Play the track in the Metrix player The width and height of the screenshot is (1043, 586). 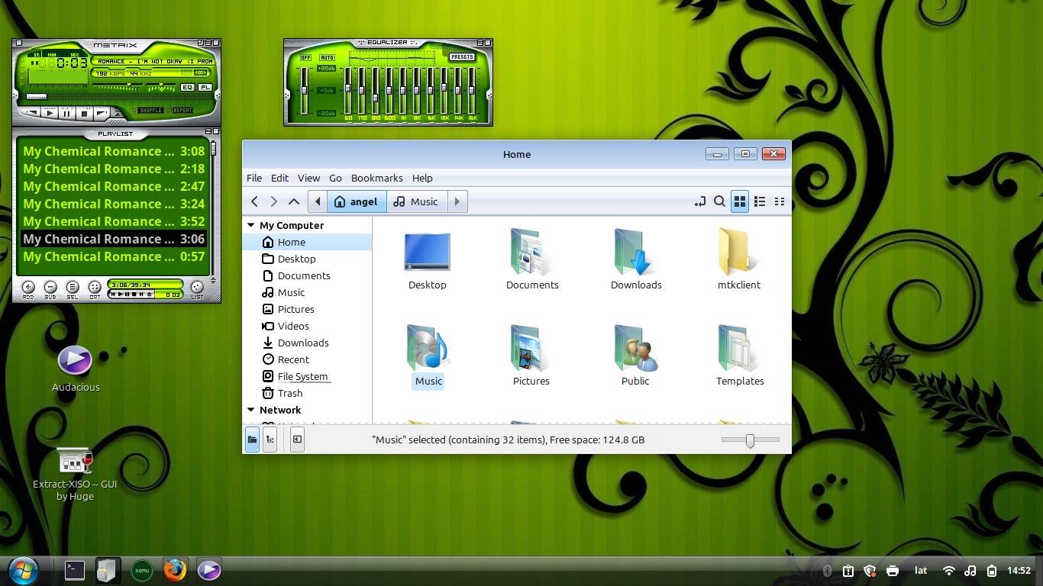(49, 114)
